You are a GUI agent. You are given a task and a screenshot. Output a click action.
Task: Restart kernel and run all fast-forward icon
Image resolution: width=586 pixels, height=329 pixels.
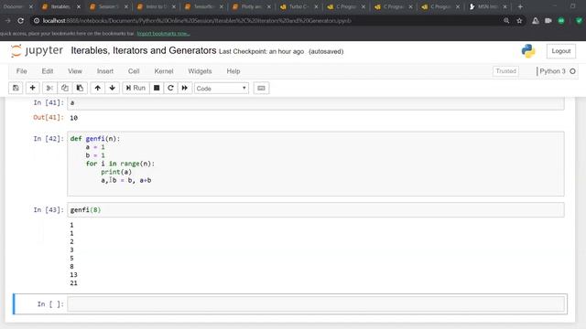[185, 88]
